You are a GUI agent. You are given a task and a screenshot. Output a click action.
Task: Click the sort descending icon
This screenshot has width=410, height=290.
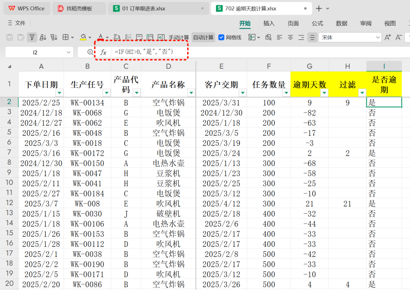pyautogui.click(x=54, y=37)
